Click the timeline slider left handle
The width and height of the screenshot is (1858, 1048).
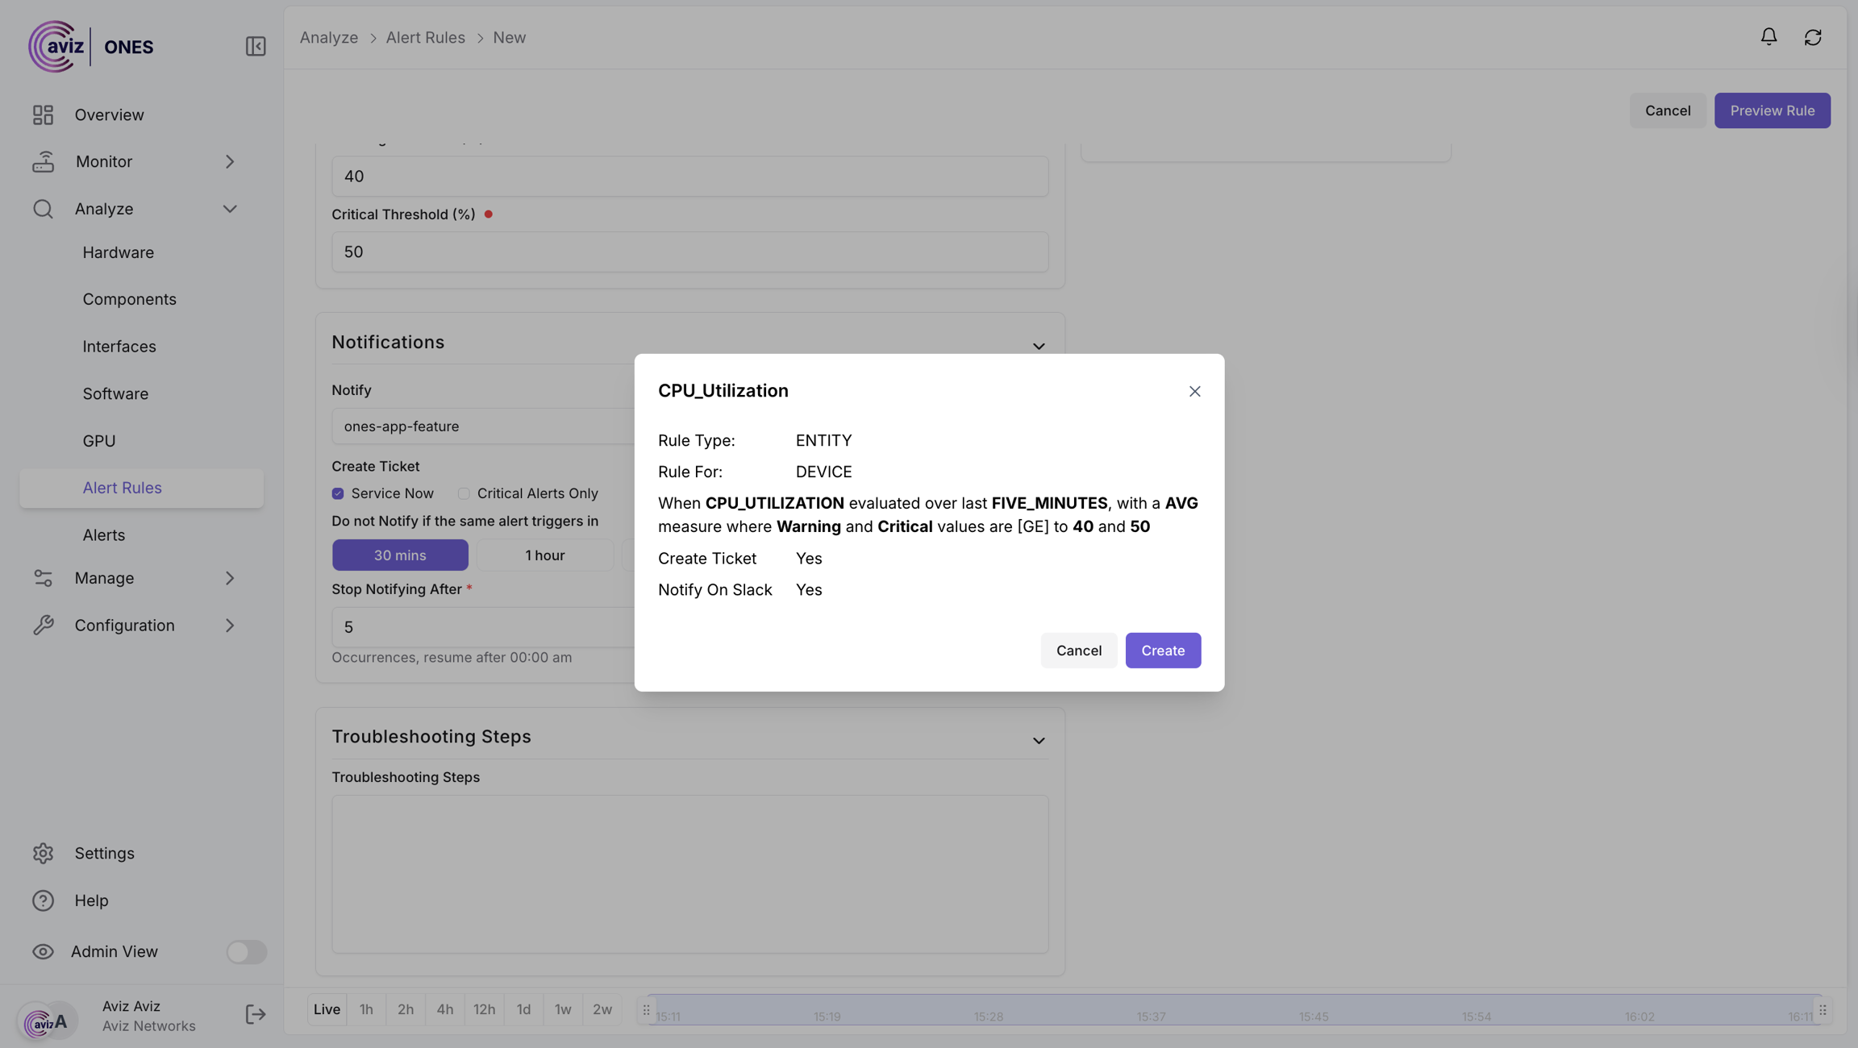(x=646, y=1009)
